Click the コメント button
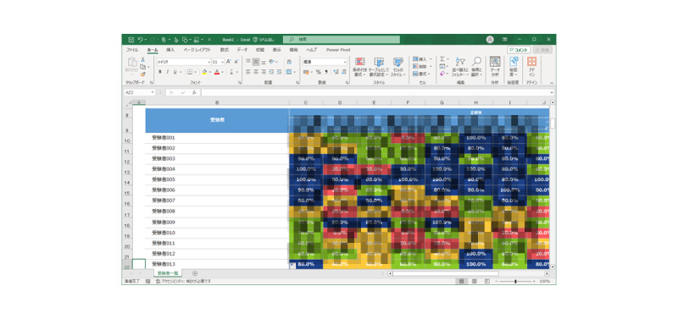The height and width of the screenshot is (319, 678). (x=519, y=50)
